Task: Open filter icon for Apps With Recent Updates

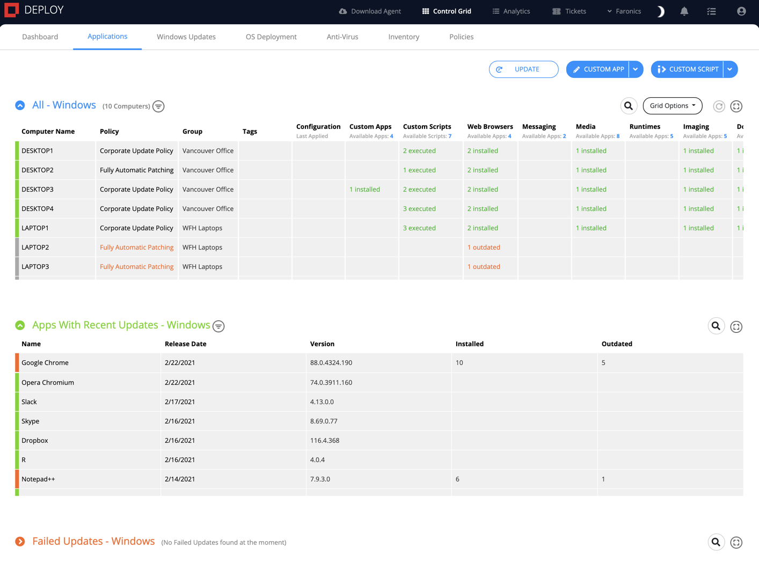Action: pyautogui.click(x=218, y=326)
